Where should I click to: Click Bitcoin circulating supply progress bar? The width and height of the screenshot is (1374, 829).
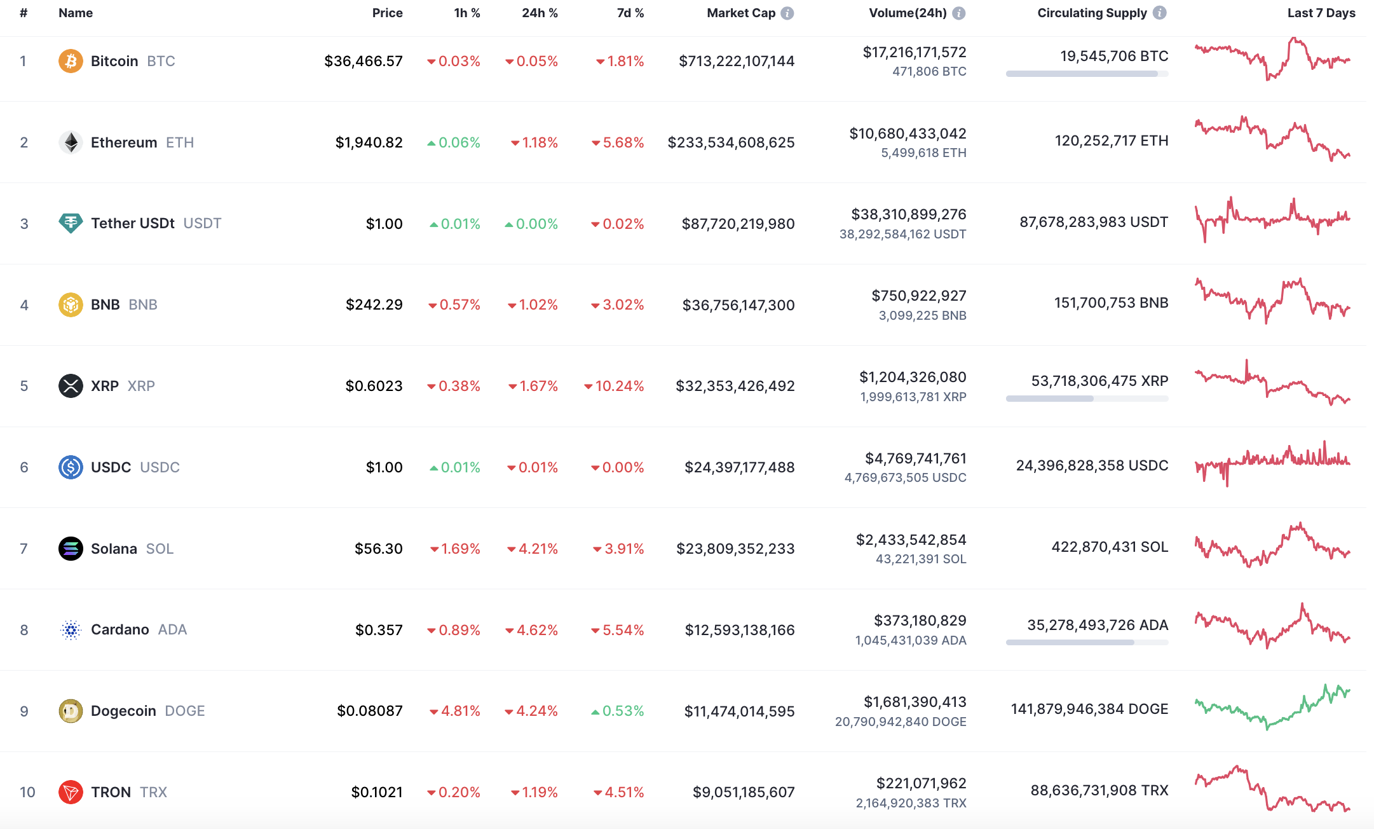point(1087,74)
